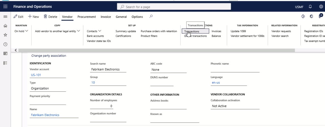The width and height of the screenshot is (325, 127).
Task: Open Vendor search
Action: [280, 36]
